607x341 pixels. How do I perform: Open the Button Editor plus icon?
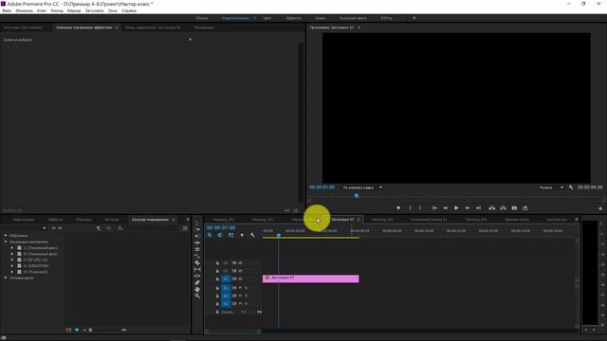[x=600, y=208]
